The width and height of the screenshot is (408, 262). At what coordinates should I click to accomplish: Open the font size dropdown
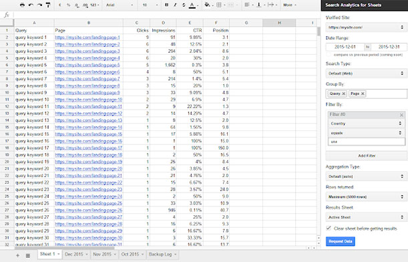point(150,5)
